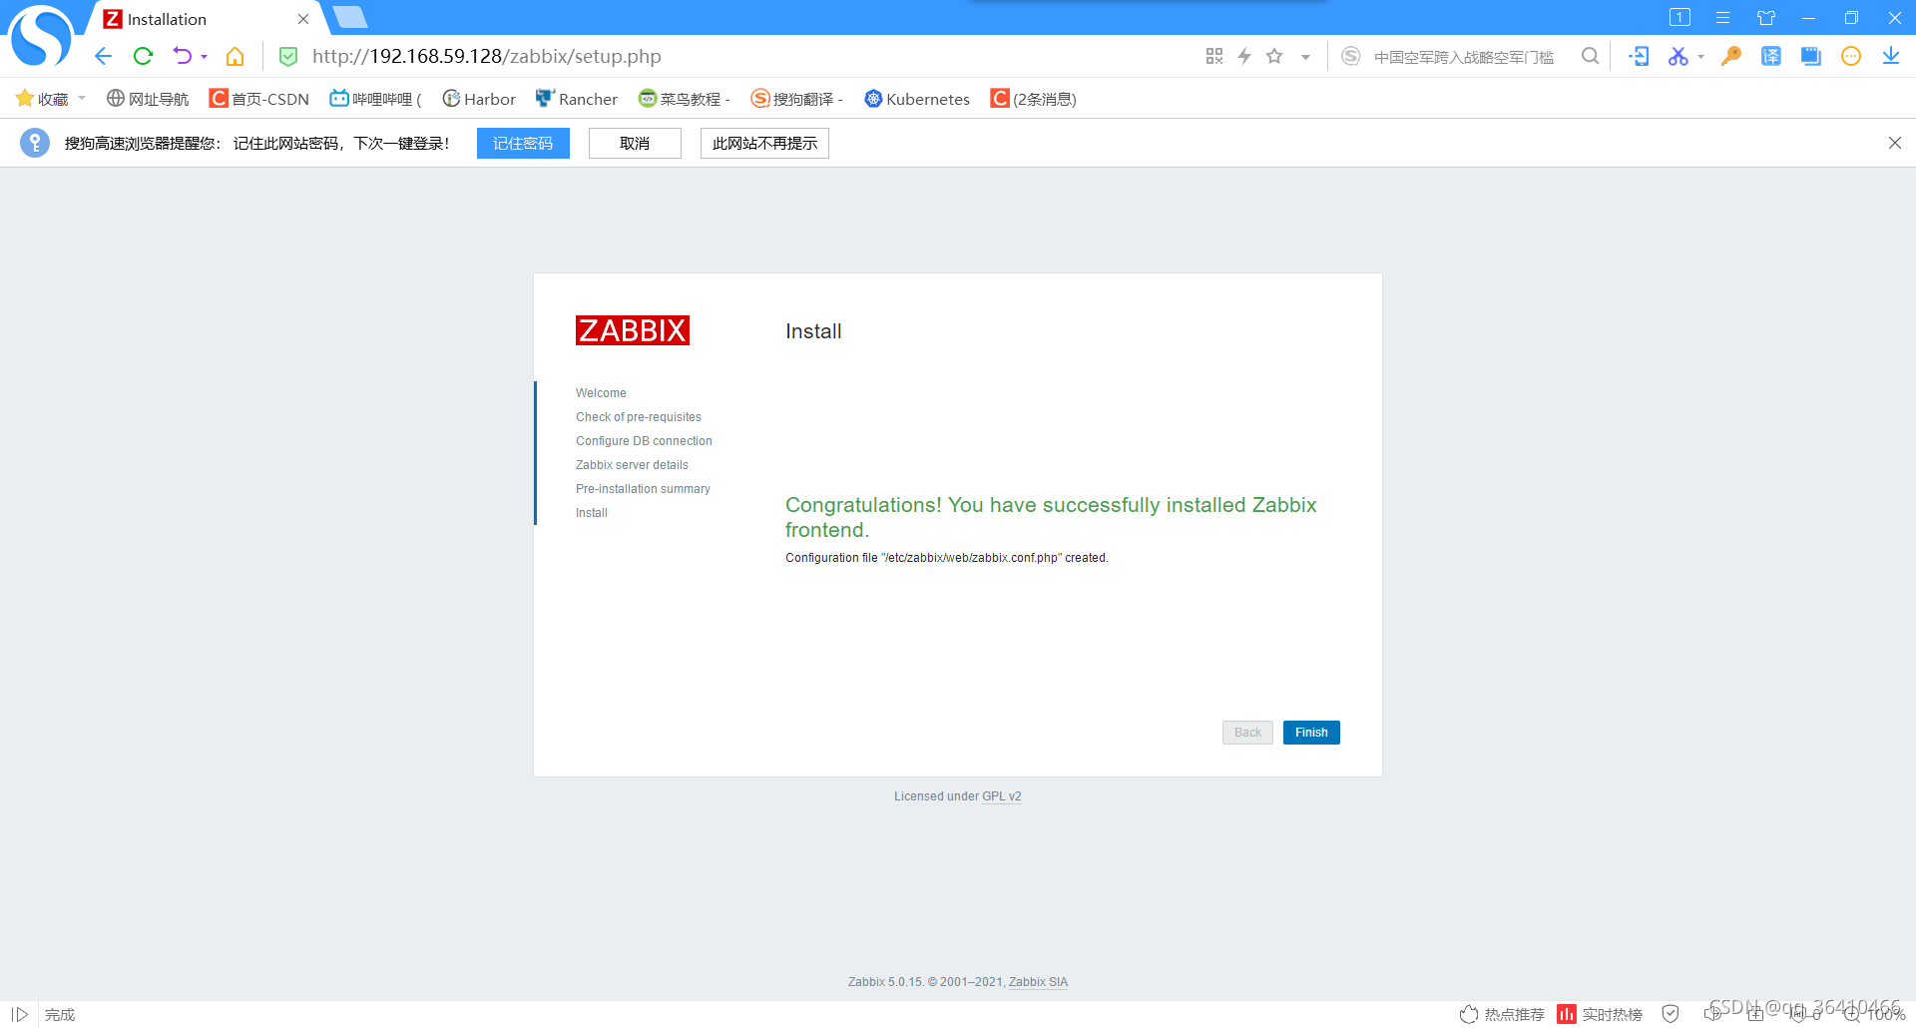Select the Check of pre-requisites step
This screenshot has width=1916, height=1028.
pyautogui.click(x=639, y=417)
